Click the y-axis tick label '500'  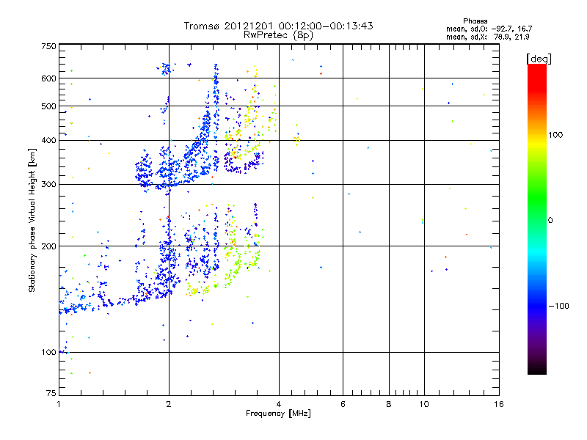(x=48, y=106)
